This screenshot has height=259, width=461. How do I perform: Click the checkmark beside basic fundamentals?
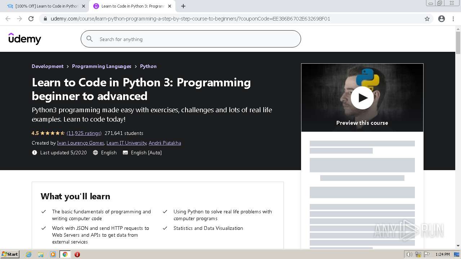pos(44,212)
